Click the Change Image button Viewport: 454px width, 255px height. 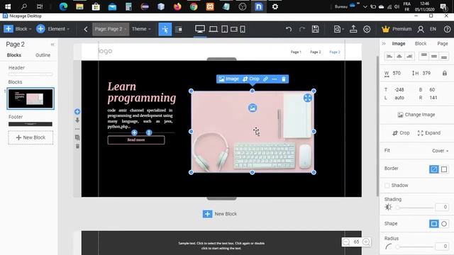tap(416, 115)
